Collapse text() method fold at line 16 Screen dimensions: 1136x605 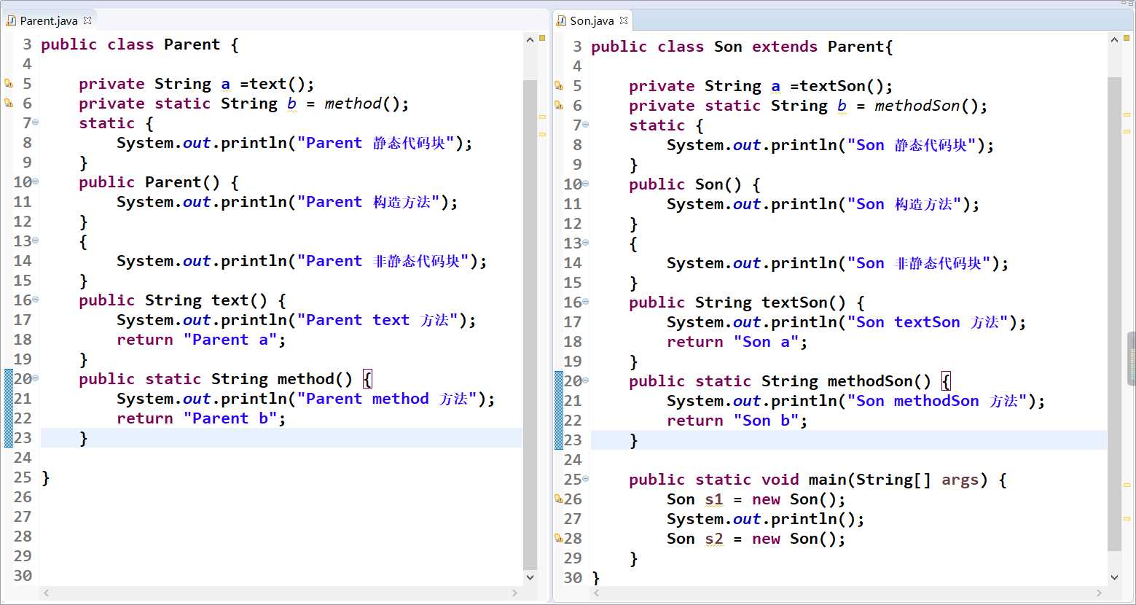point(35,300)
